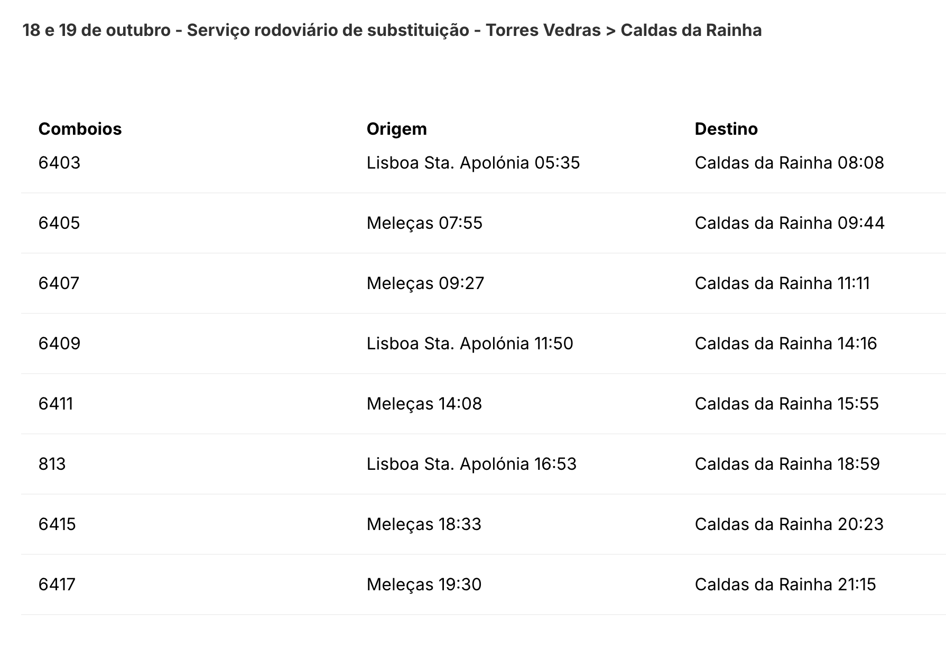This screenshot has height=650, width=946.
Task: Click origin Lisboa Sta. Apolónia 16:53
Action: (x=471, y=464)
